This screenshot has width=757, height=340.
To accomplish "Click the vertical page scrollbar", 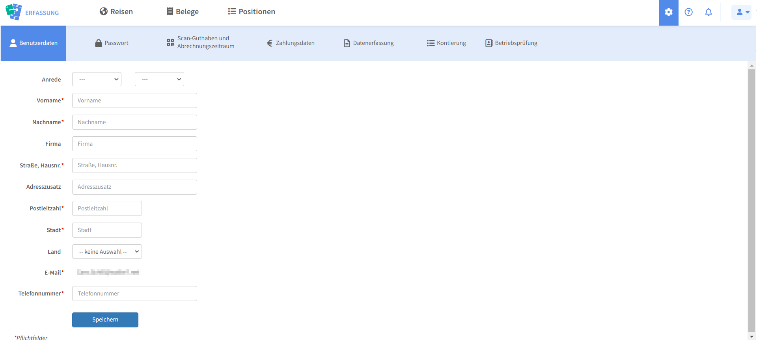I will [751, 197].
